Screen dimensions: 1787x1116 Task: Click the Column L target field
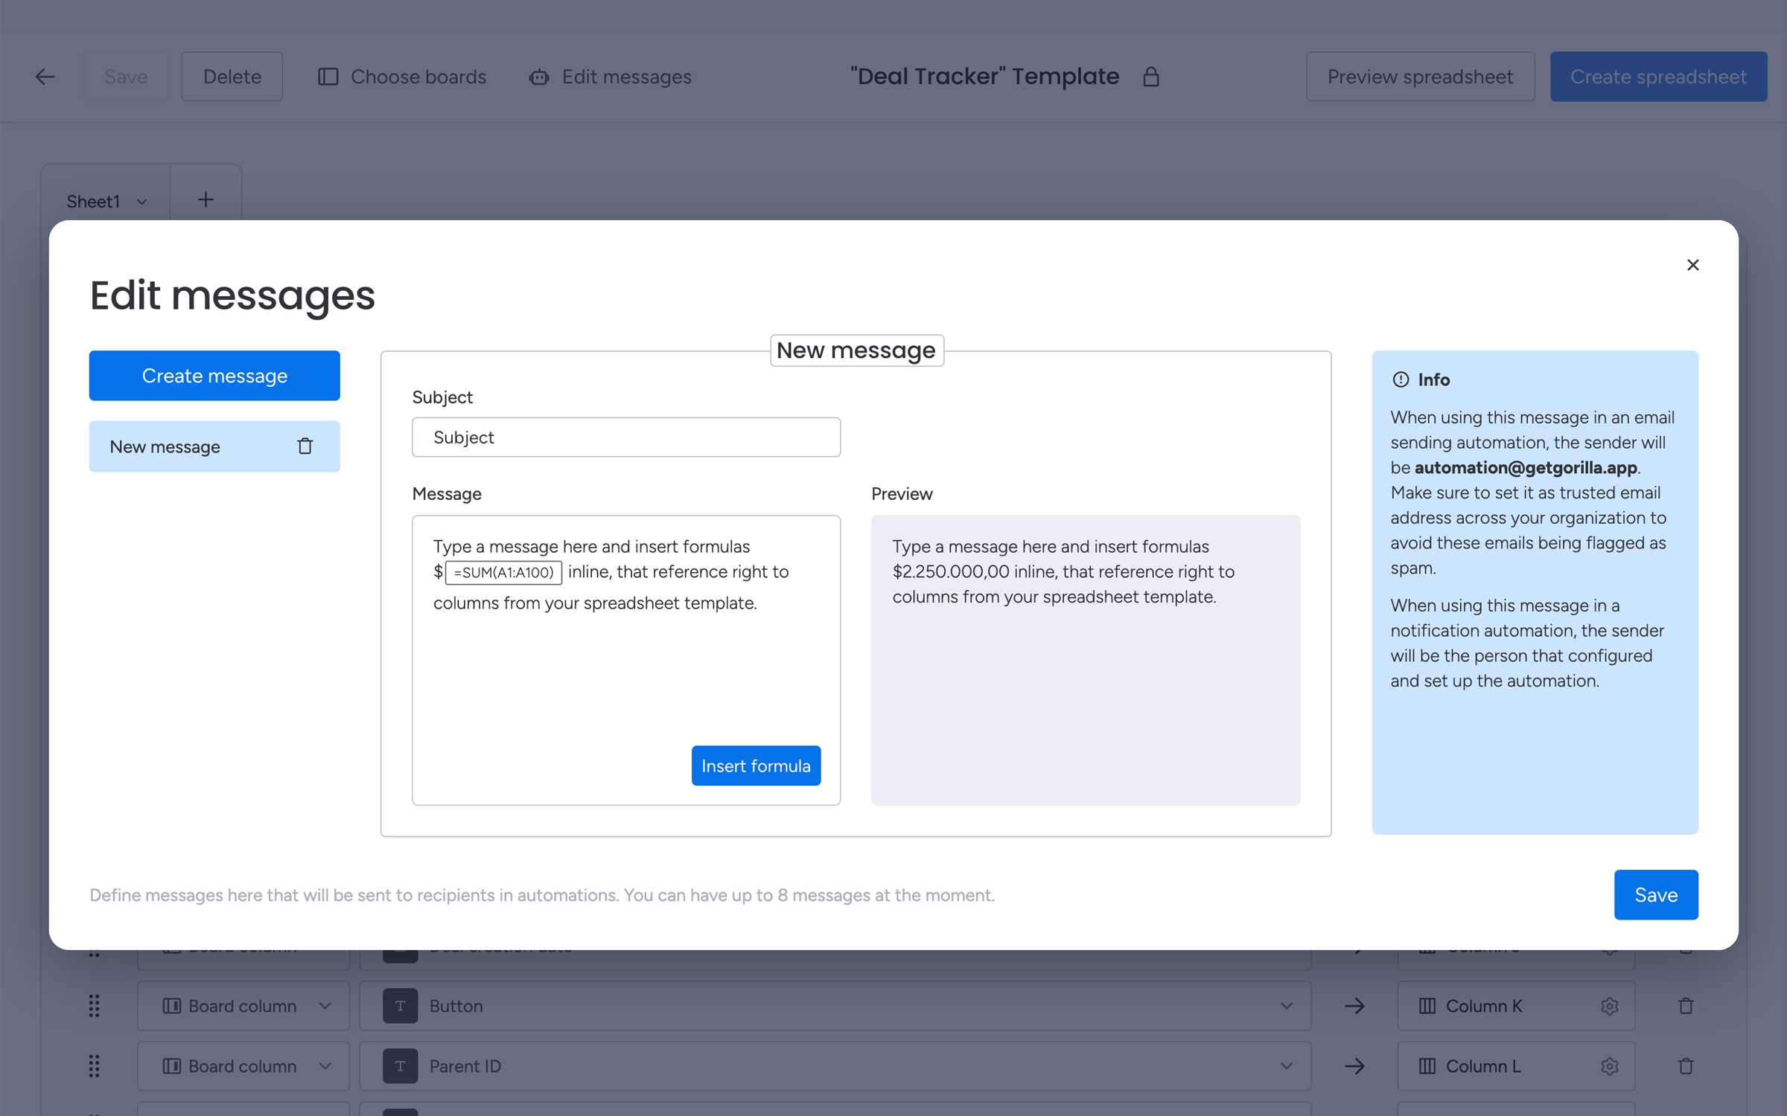[1516, 1066]
